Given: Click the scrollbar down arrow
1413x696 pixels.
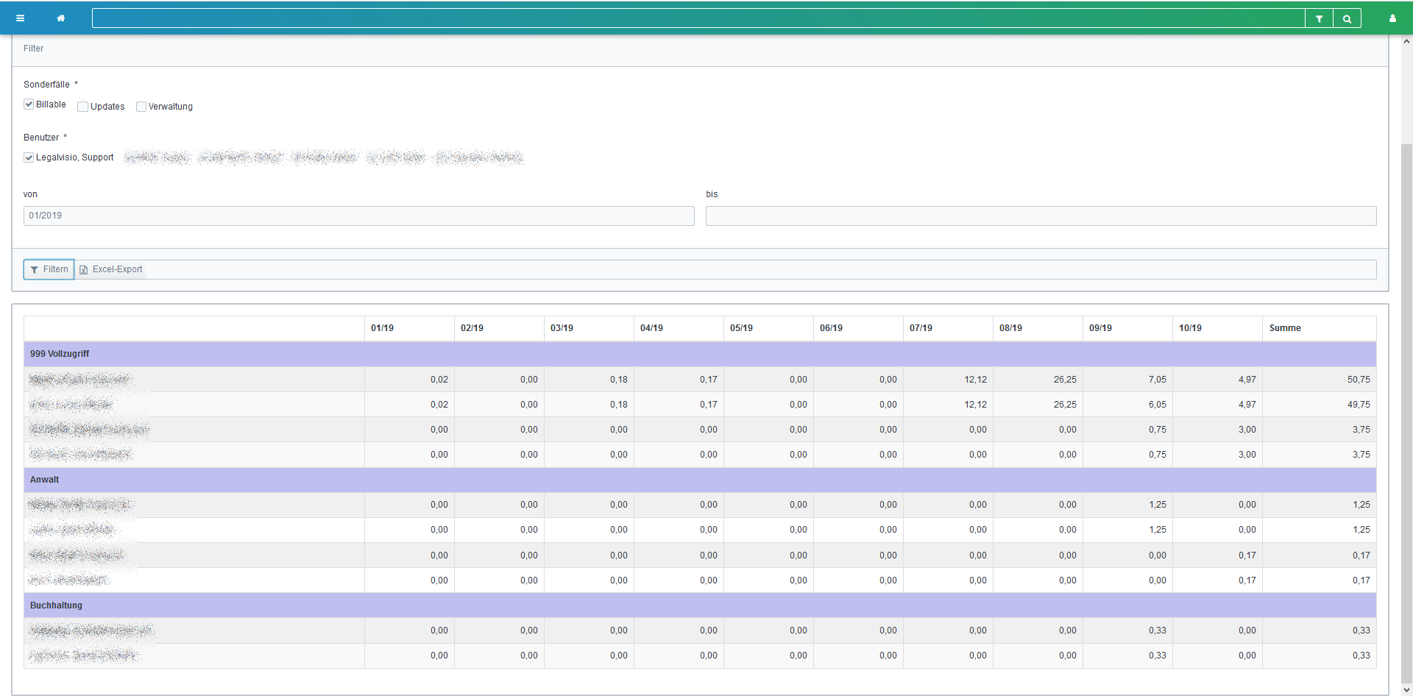Looking at the screenshot, I should 1406,689.
